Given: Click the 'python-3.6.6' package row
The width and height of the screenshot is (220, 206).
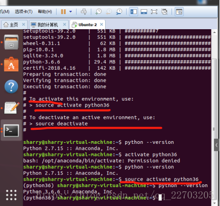Looking at the screenshot, I should coord(117,62).
